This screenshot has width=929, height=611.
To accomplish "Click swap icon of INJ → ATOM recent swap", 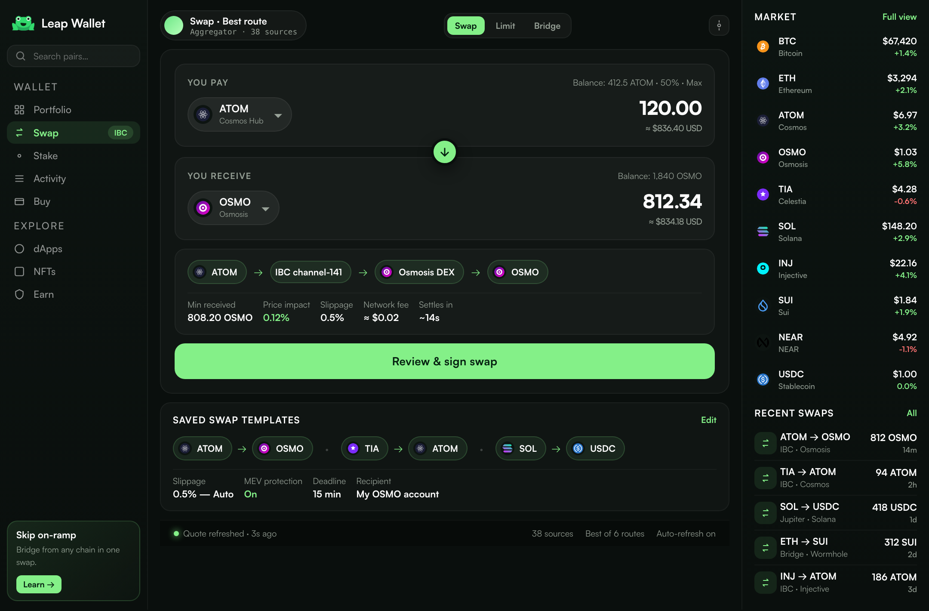I will coord(766,582).
